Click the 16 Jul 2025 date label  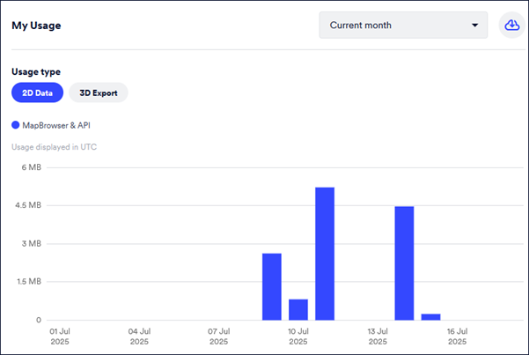click(x=457, y=337)
